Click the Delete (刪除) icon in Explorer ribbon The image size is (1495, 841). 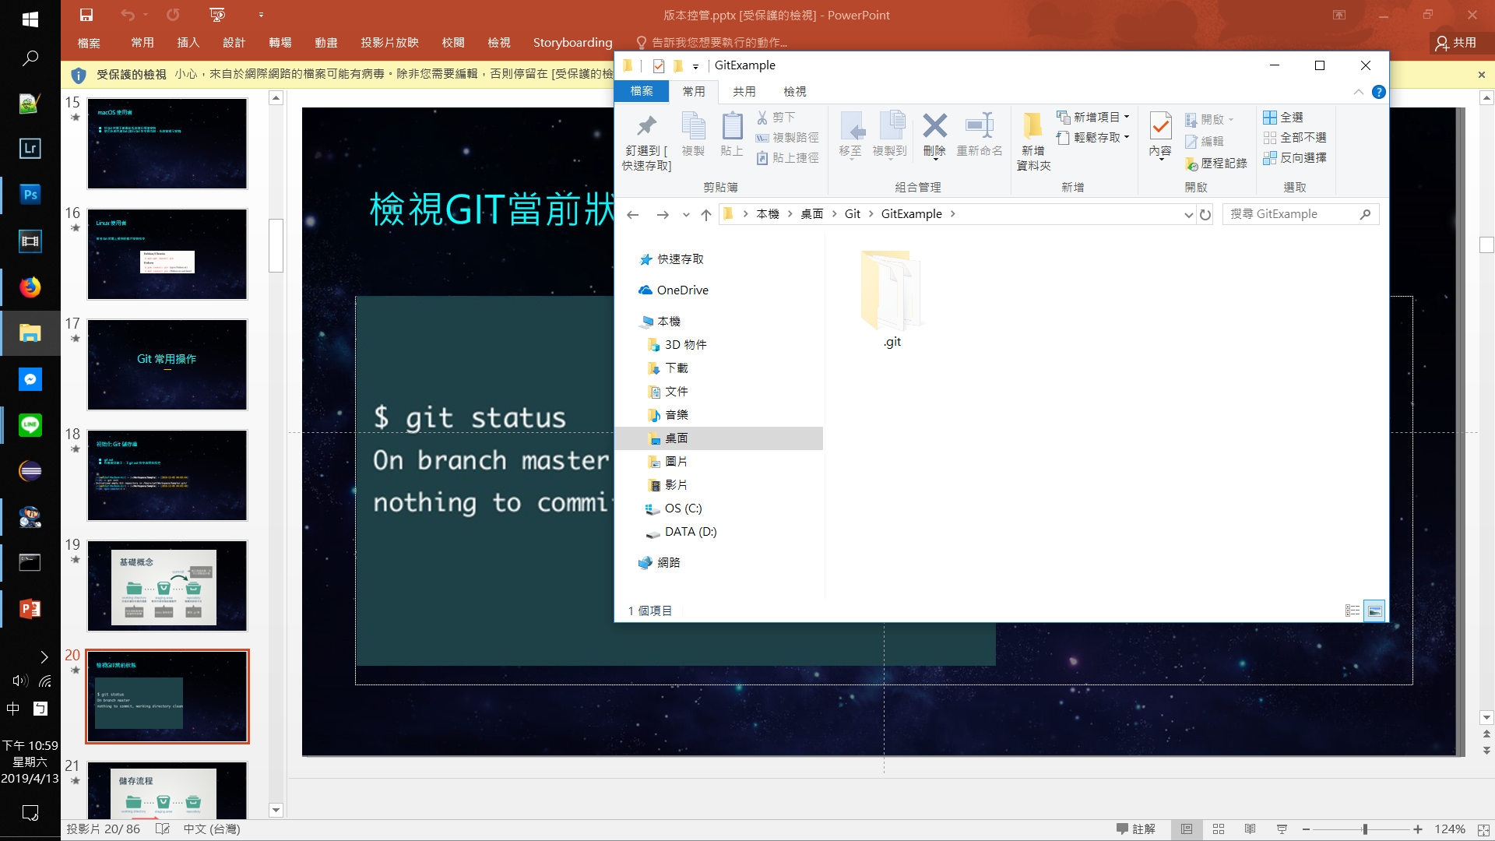coord(934,127)
